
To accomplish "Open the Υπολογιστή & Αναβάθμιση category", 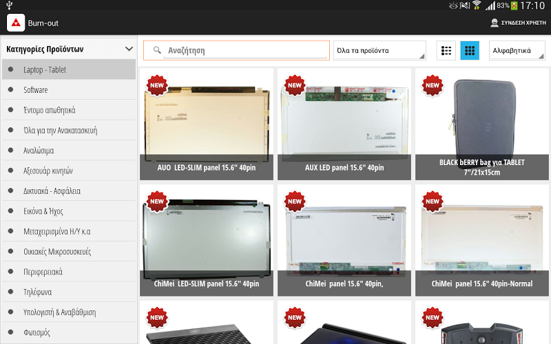I will coord(69,312).
